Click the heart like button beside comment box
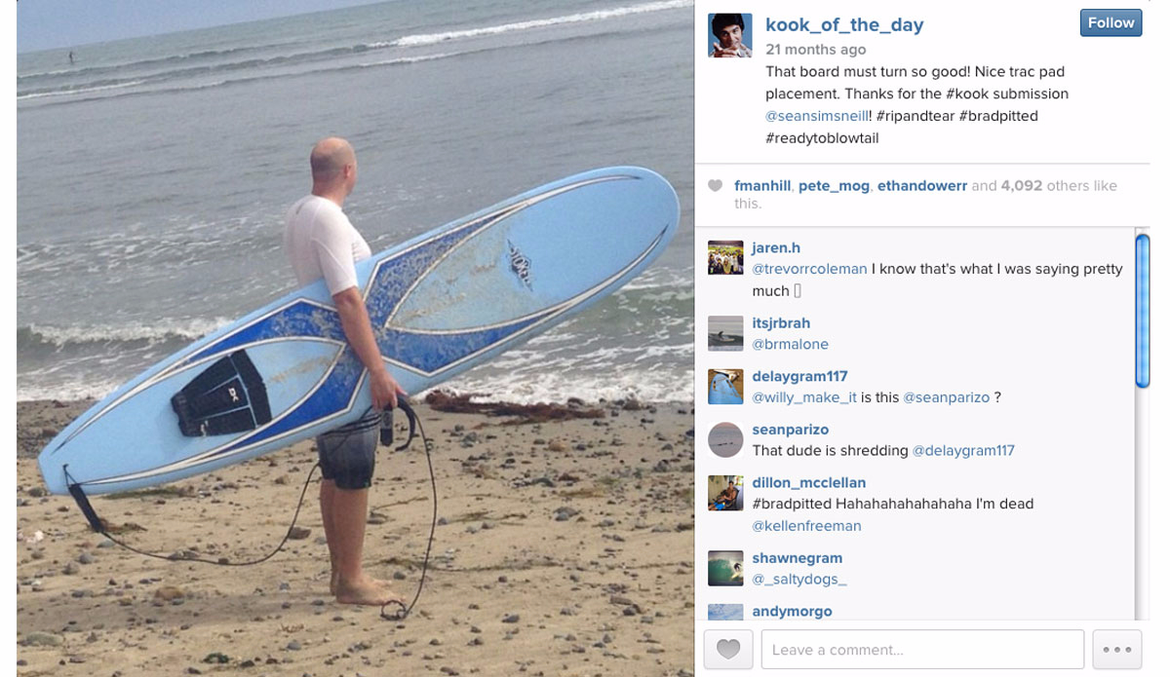 pos(727,649)
